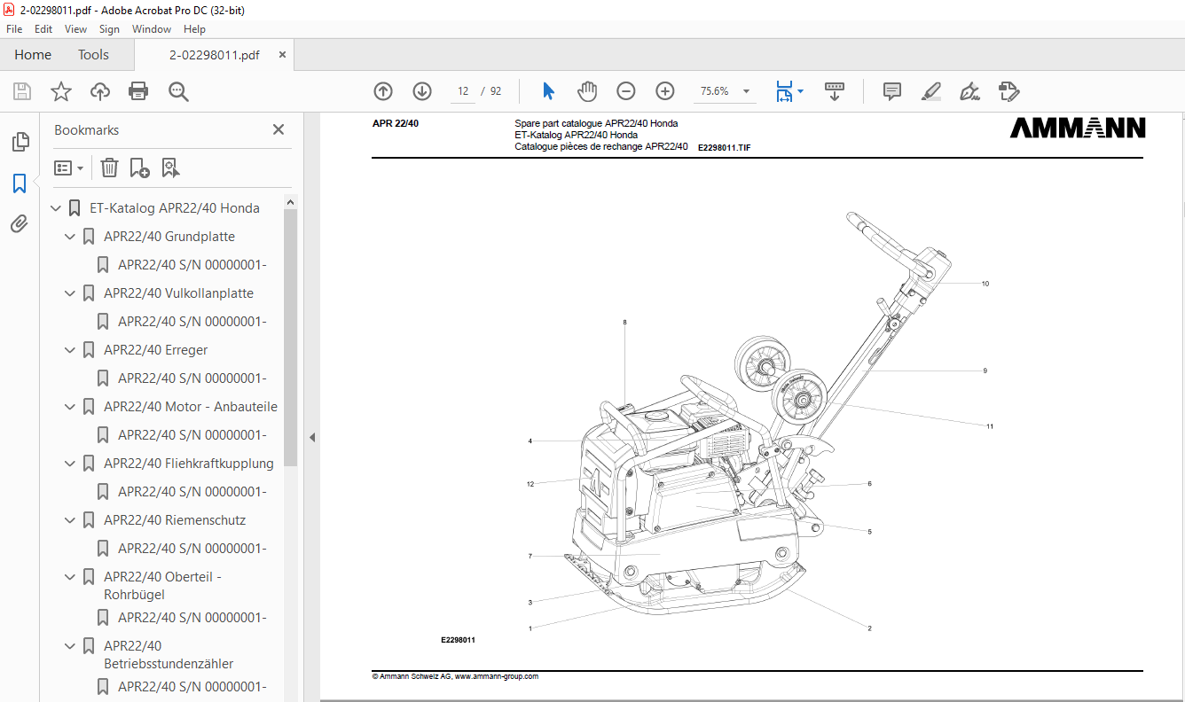The width and height of the screenshot is (1185, 702).
Task: Jump to APR22/40 Vulkollanplatte bookmark
Action: (x=178, y=294)
